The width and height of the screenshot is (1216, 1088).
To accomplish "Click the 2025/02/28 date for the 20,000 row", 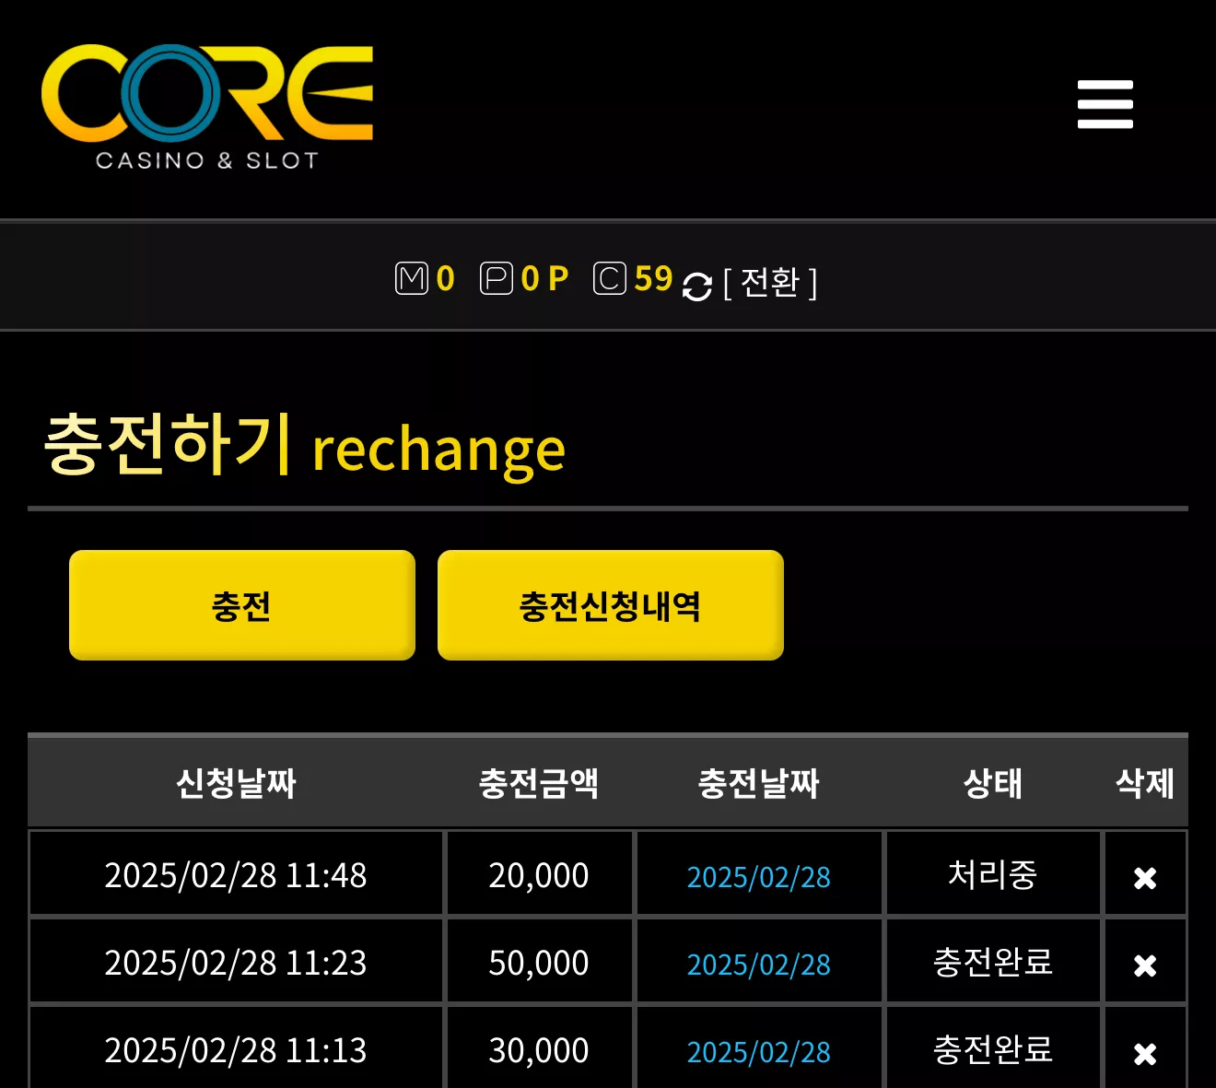I will [759, 877].
